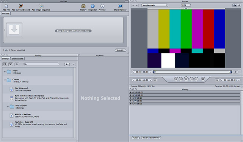Image resolution: width=243 pixels, height=142 pixels.
Task: Select the Untitled batch tab
Action: [6, 14]
